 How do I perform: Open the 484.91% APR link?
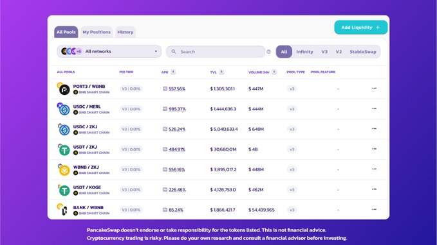click(177, 149)
